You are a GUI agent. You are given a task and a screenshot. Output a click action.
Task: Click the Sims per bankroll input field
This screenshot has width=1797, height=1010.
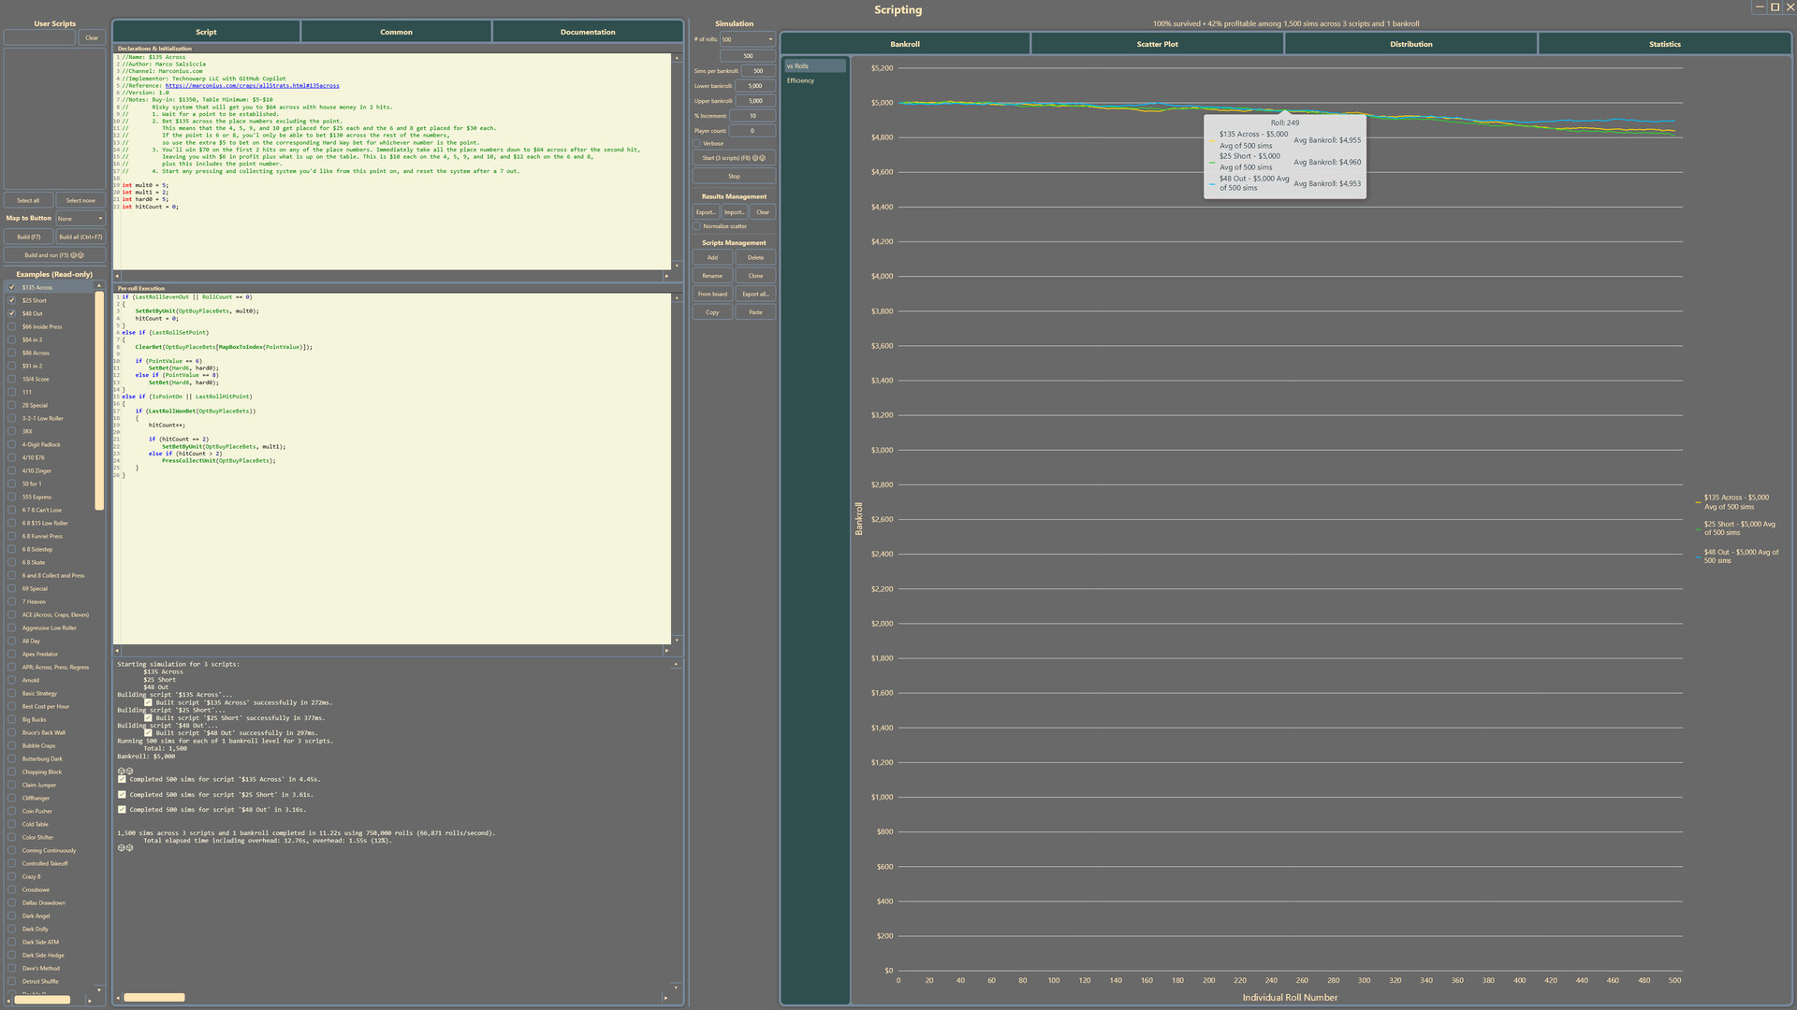point(757,71)
